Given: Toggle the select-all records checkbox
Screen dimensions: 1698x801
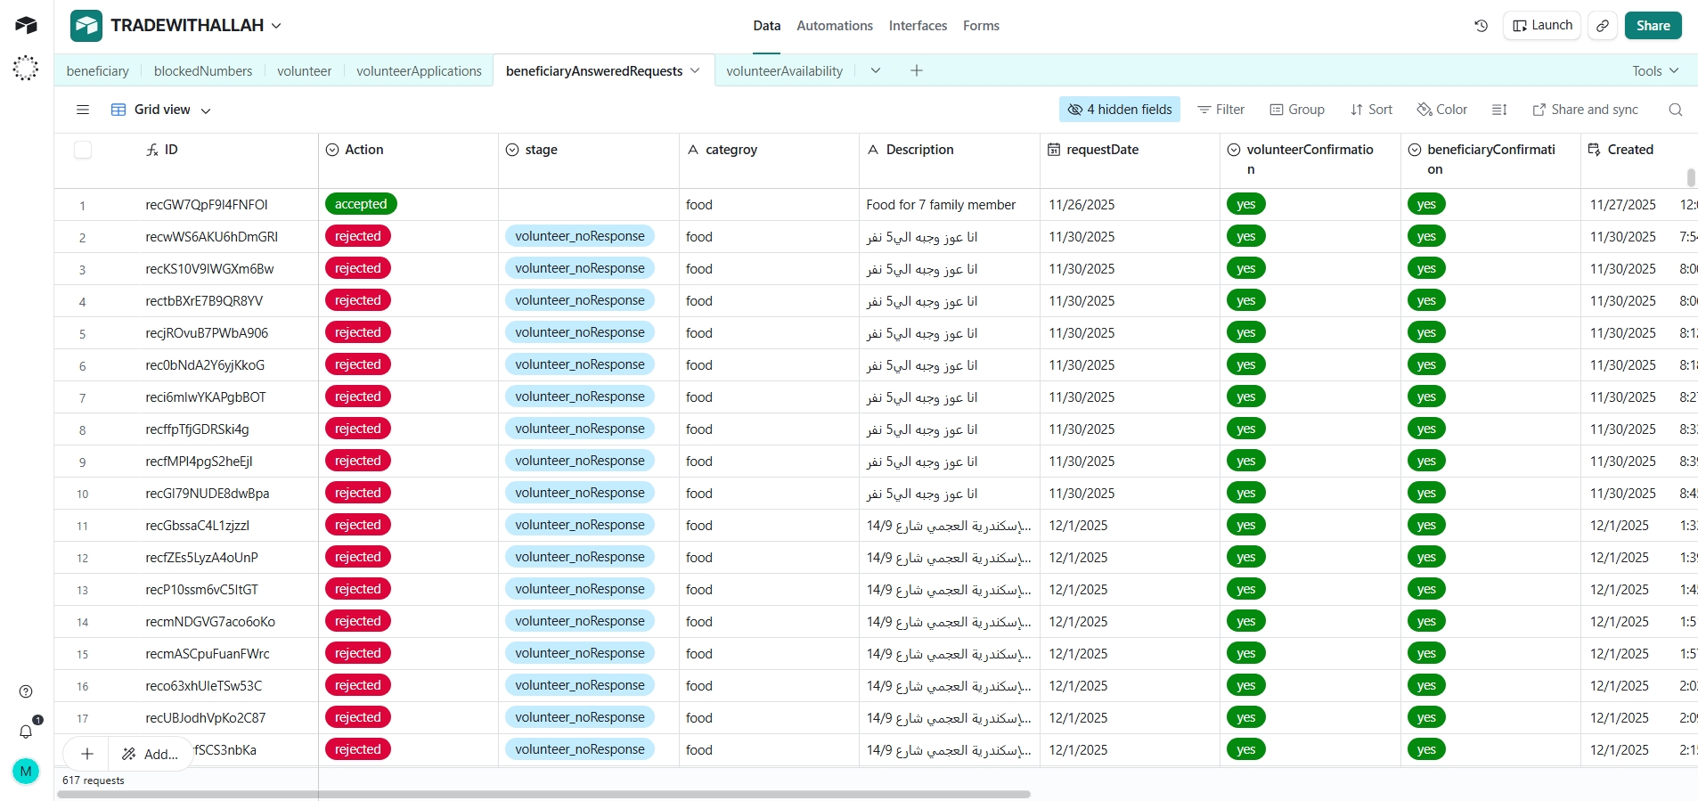Looking at the screenshot, I should (x=83, y=150).
